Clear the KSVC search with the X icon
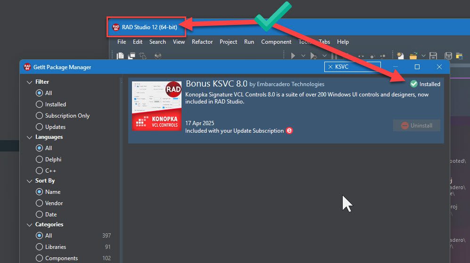Screen dimensions: 470x263 [x=330, y=67]
